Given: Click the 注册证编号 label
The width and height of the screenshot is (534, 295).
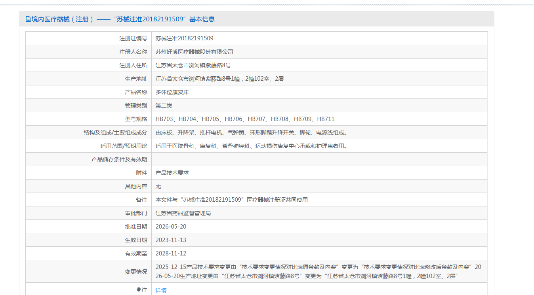Looking at the screenshot, I should pos(133,38).
